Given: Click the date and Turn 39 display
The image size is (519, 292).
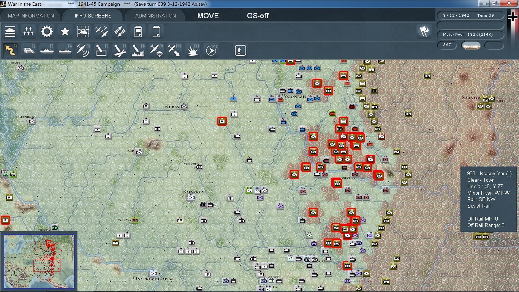Looking at the screenshot, I should pyautogui.click(x=470, y=16).
